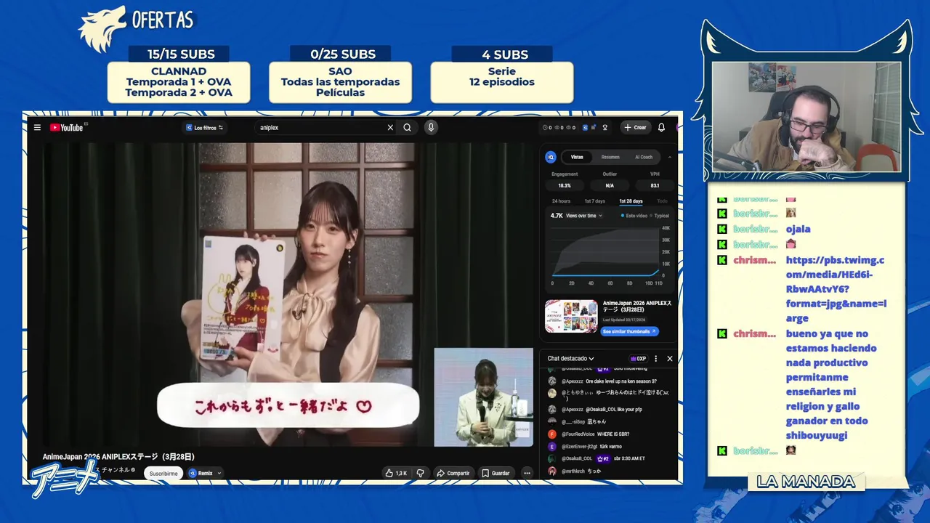Open live chat options three-dot menu
930x523 pixels.
tap(655, 358)
